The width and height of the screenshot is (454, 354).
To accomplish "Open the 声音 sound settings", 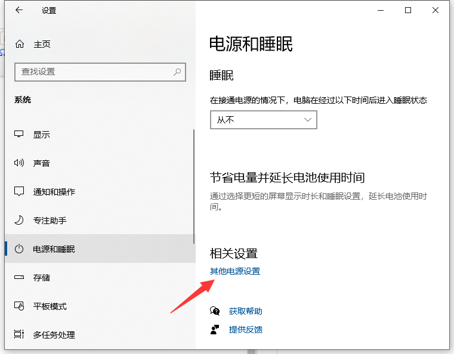I will click(41, 163).
